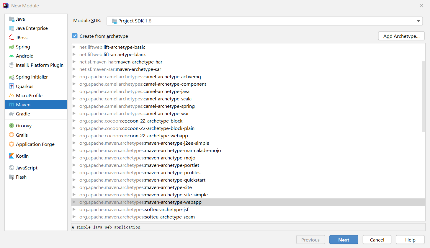Click the Groovy green icon
This screenshot has height=248, width=430.
coord(12,126)
